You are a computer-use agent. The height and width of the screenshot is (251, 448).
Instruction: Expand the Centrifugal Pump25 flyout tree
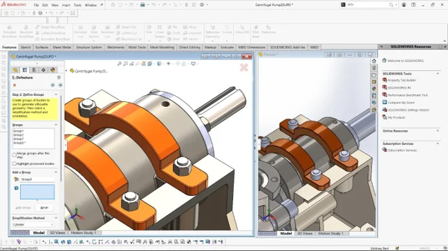[x=66, y=70]
